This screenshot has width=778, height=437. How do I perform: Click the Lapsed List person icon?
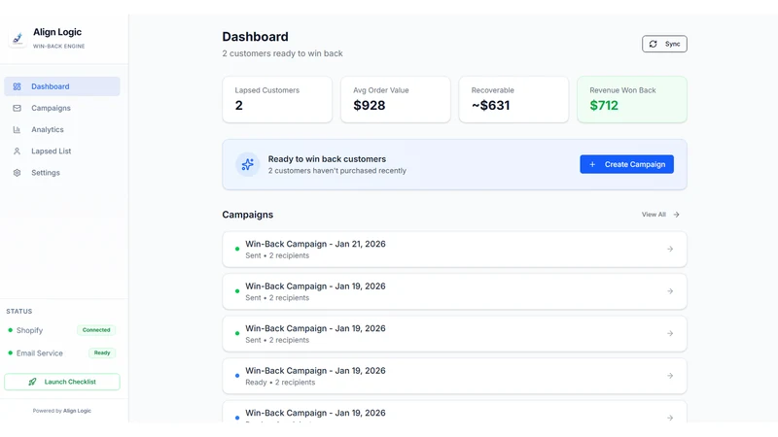coord(17,151)
